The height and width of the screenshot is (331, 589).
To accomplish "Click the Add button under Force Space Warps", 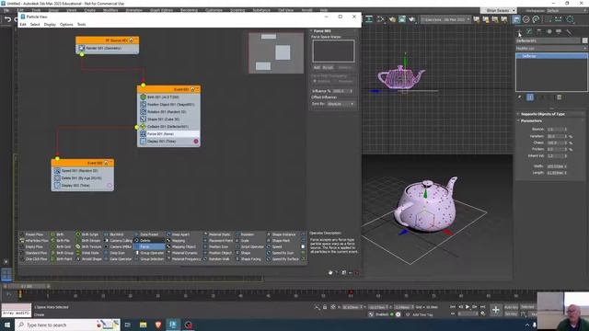I will click(317, 67).
